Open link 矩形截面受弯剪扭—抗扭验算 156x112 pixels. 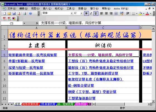(x=31, y=73)
